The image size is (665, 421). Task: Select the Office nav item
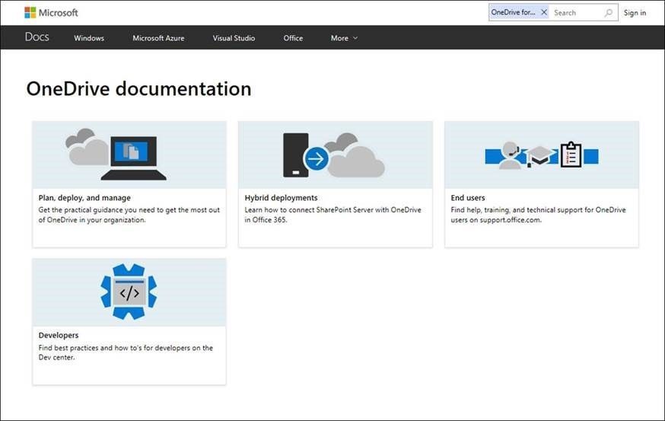[x=293, y=38]
